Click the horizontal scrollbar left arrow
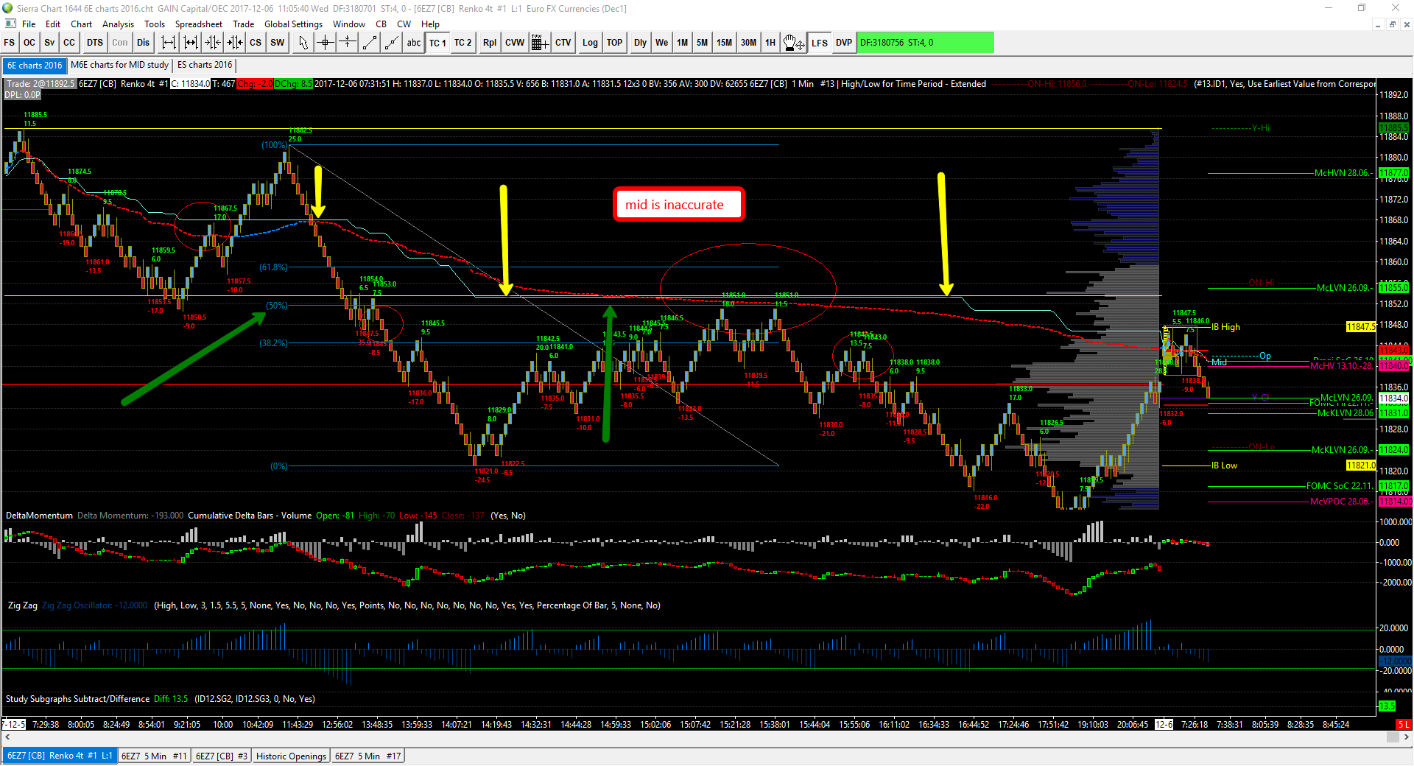This screenshot has height=766, width=1414. [8, 737]
